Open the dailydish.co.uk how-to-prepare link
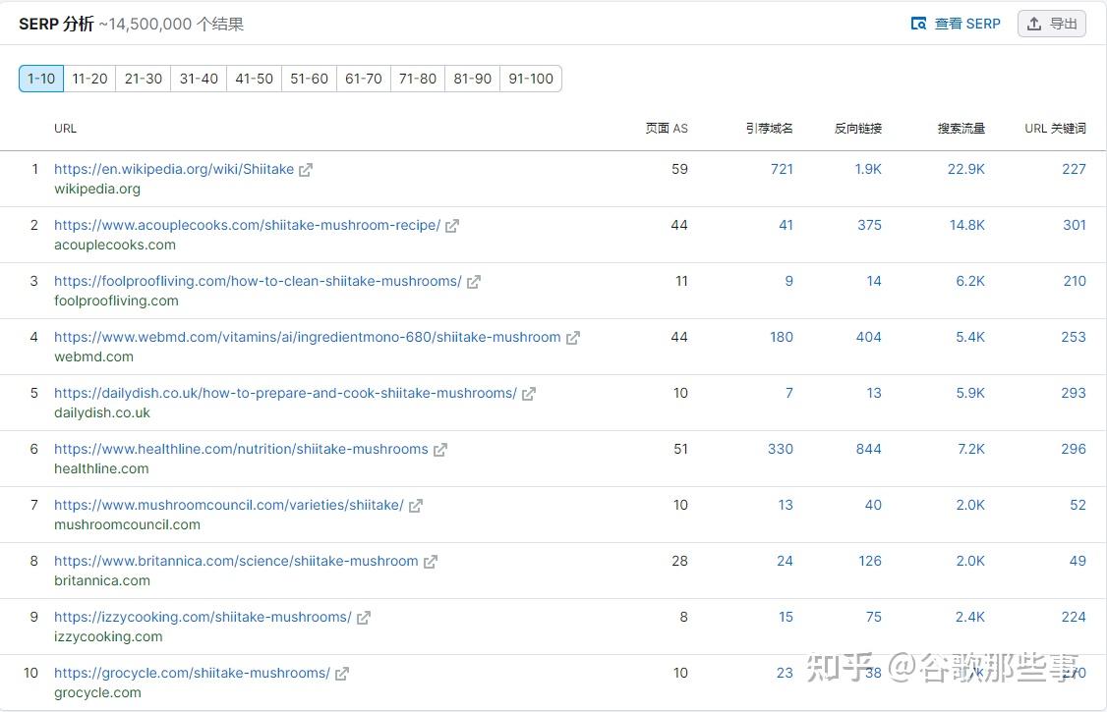The image size is (1107, 712). click(285, 394)
